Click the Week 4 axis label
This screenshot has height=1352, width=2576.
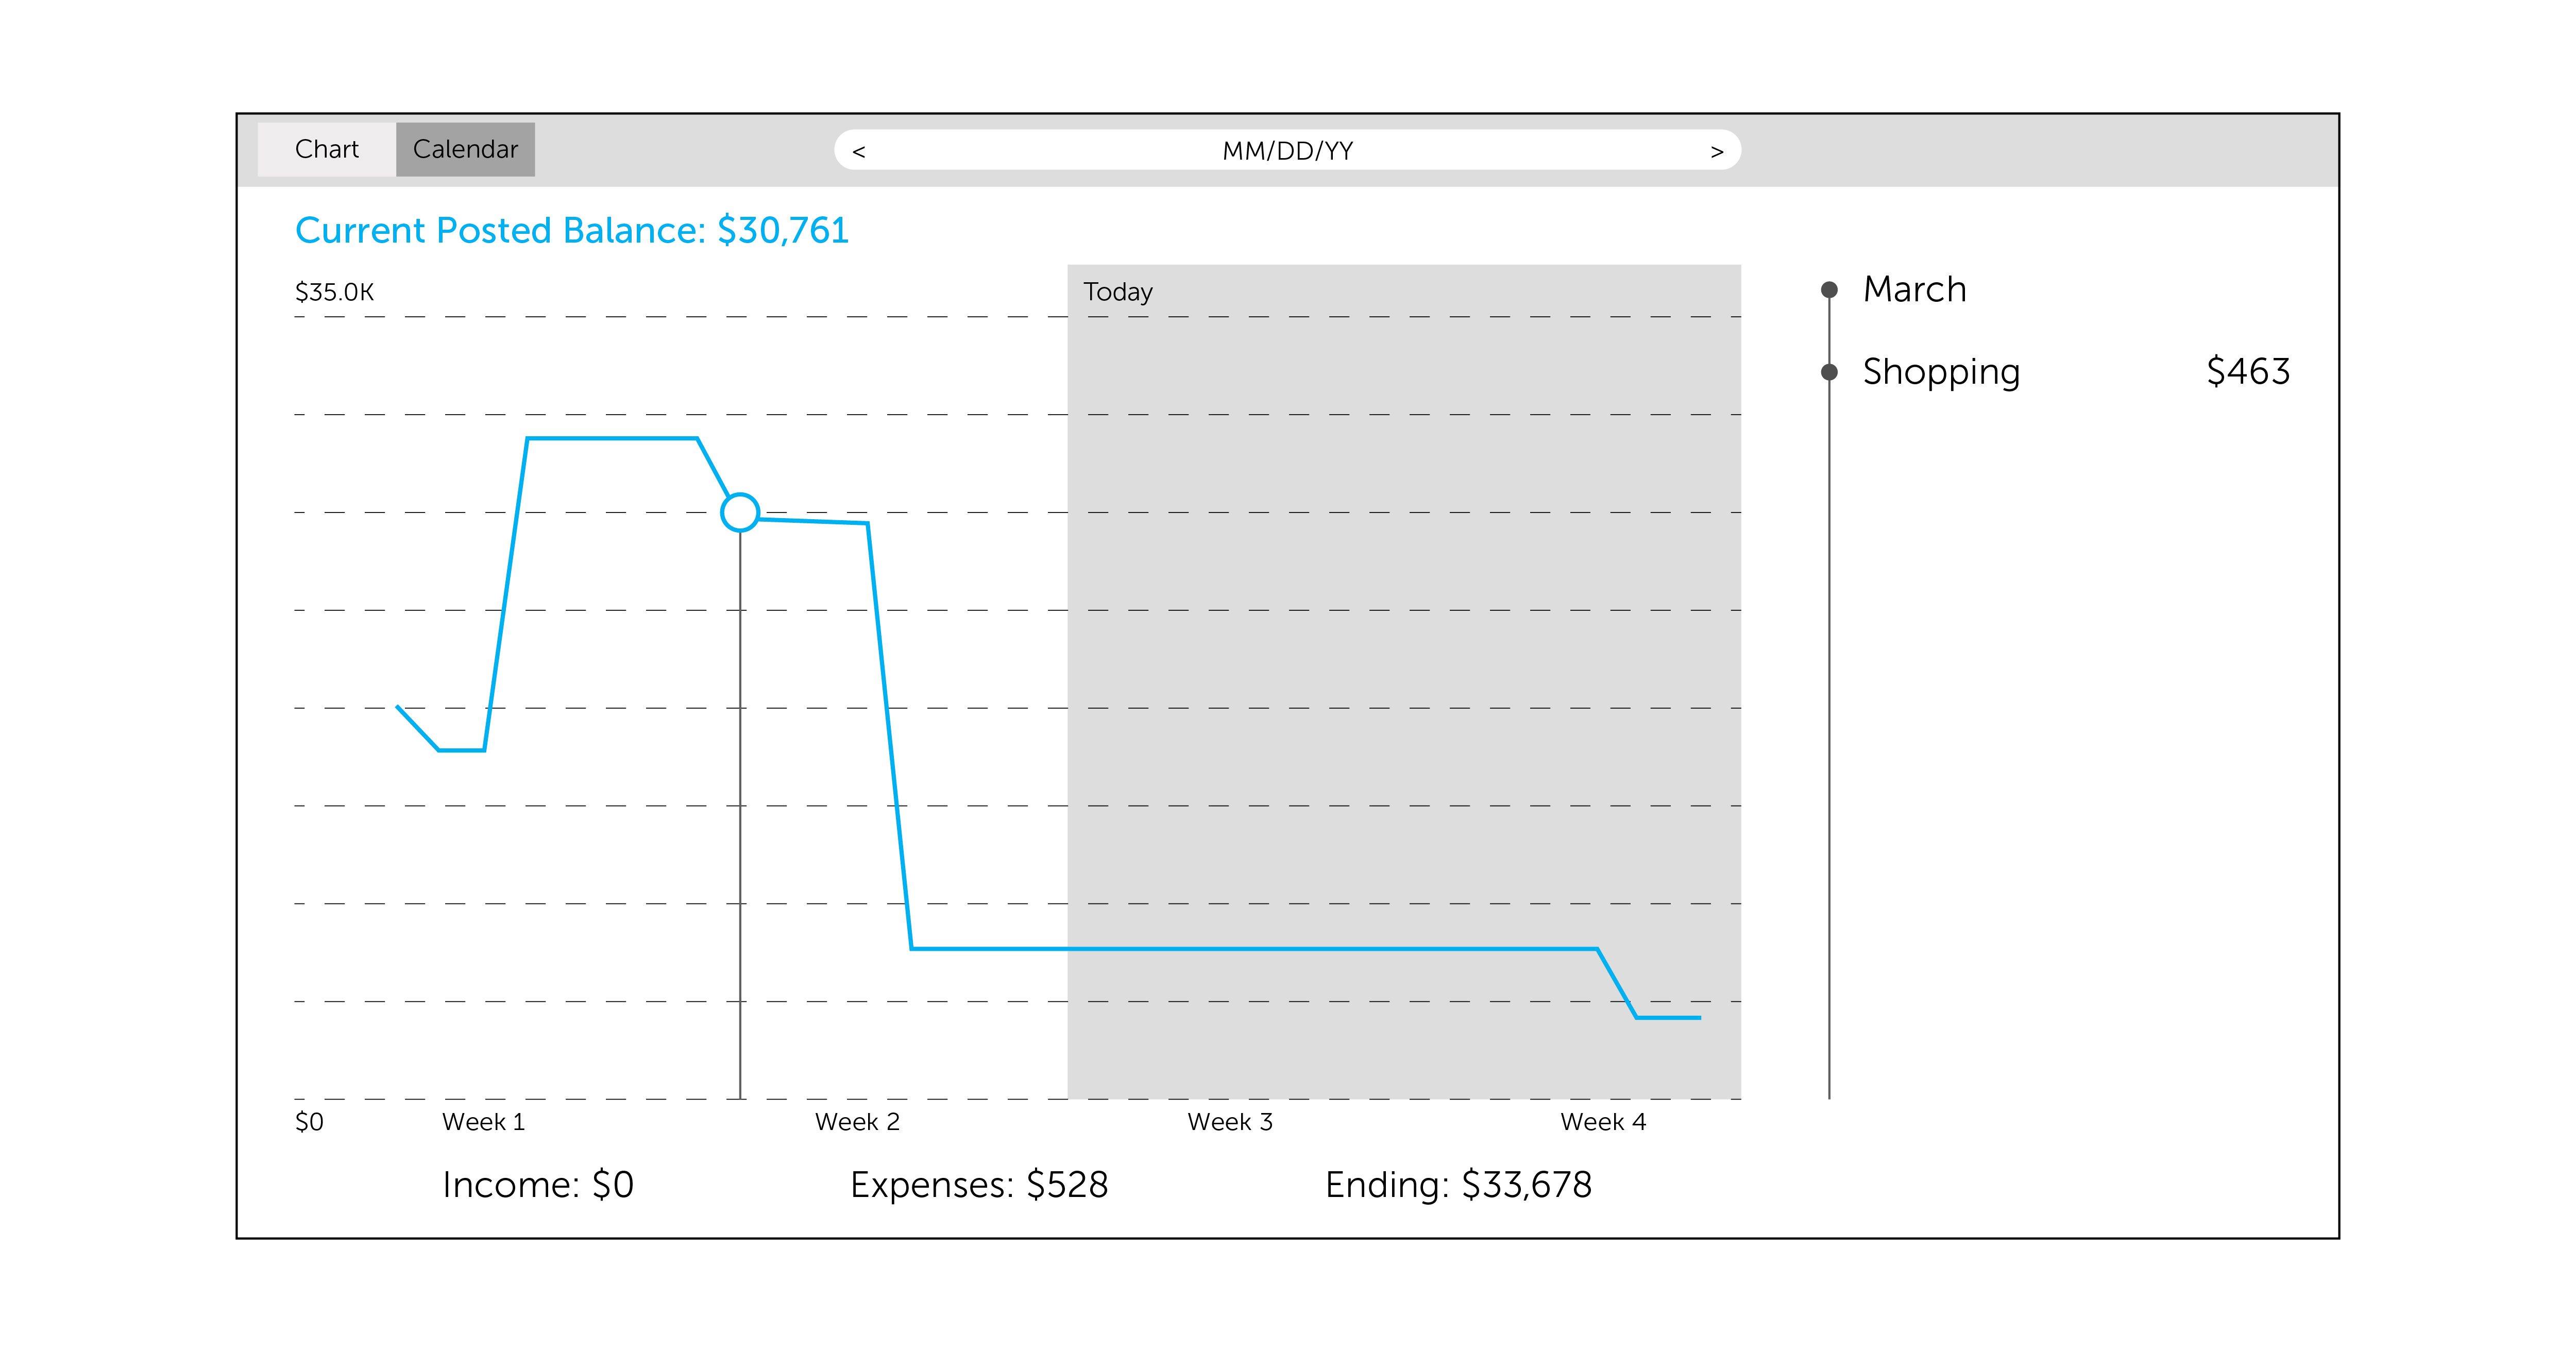1603,1122
